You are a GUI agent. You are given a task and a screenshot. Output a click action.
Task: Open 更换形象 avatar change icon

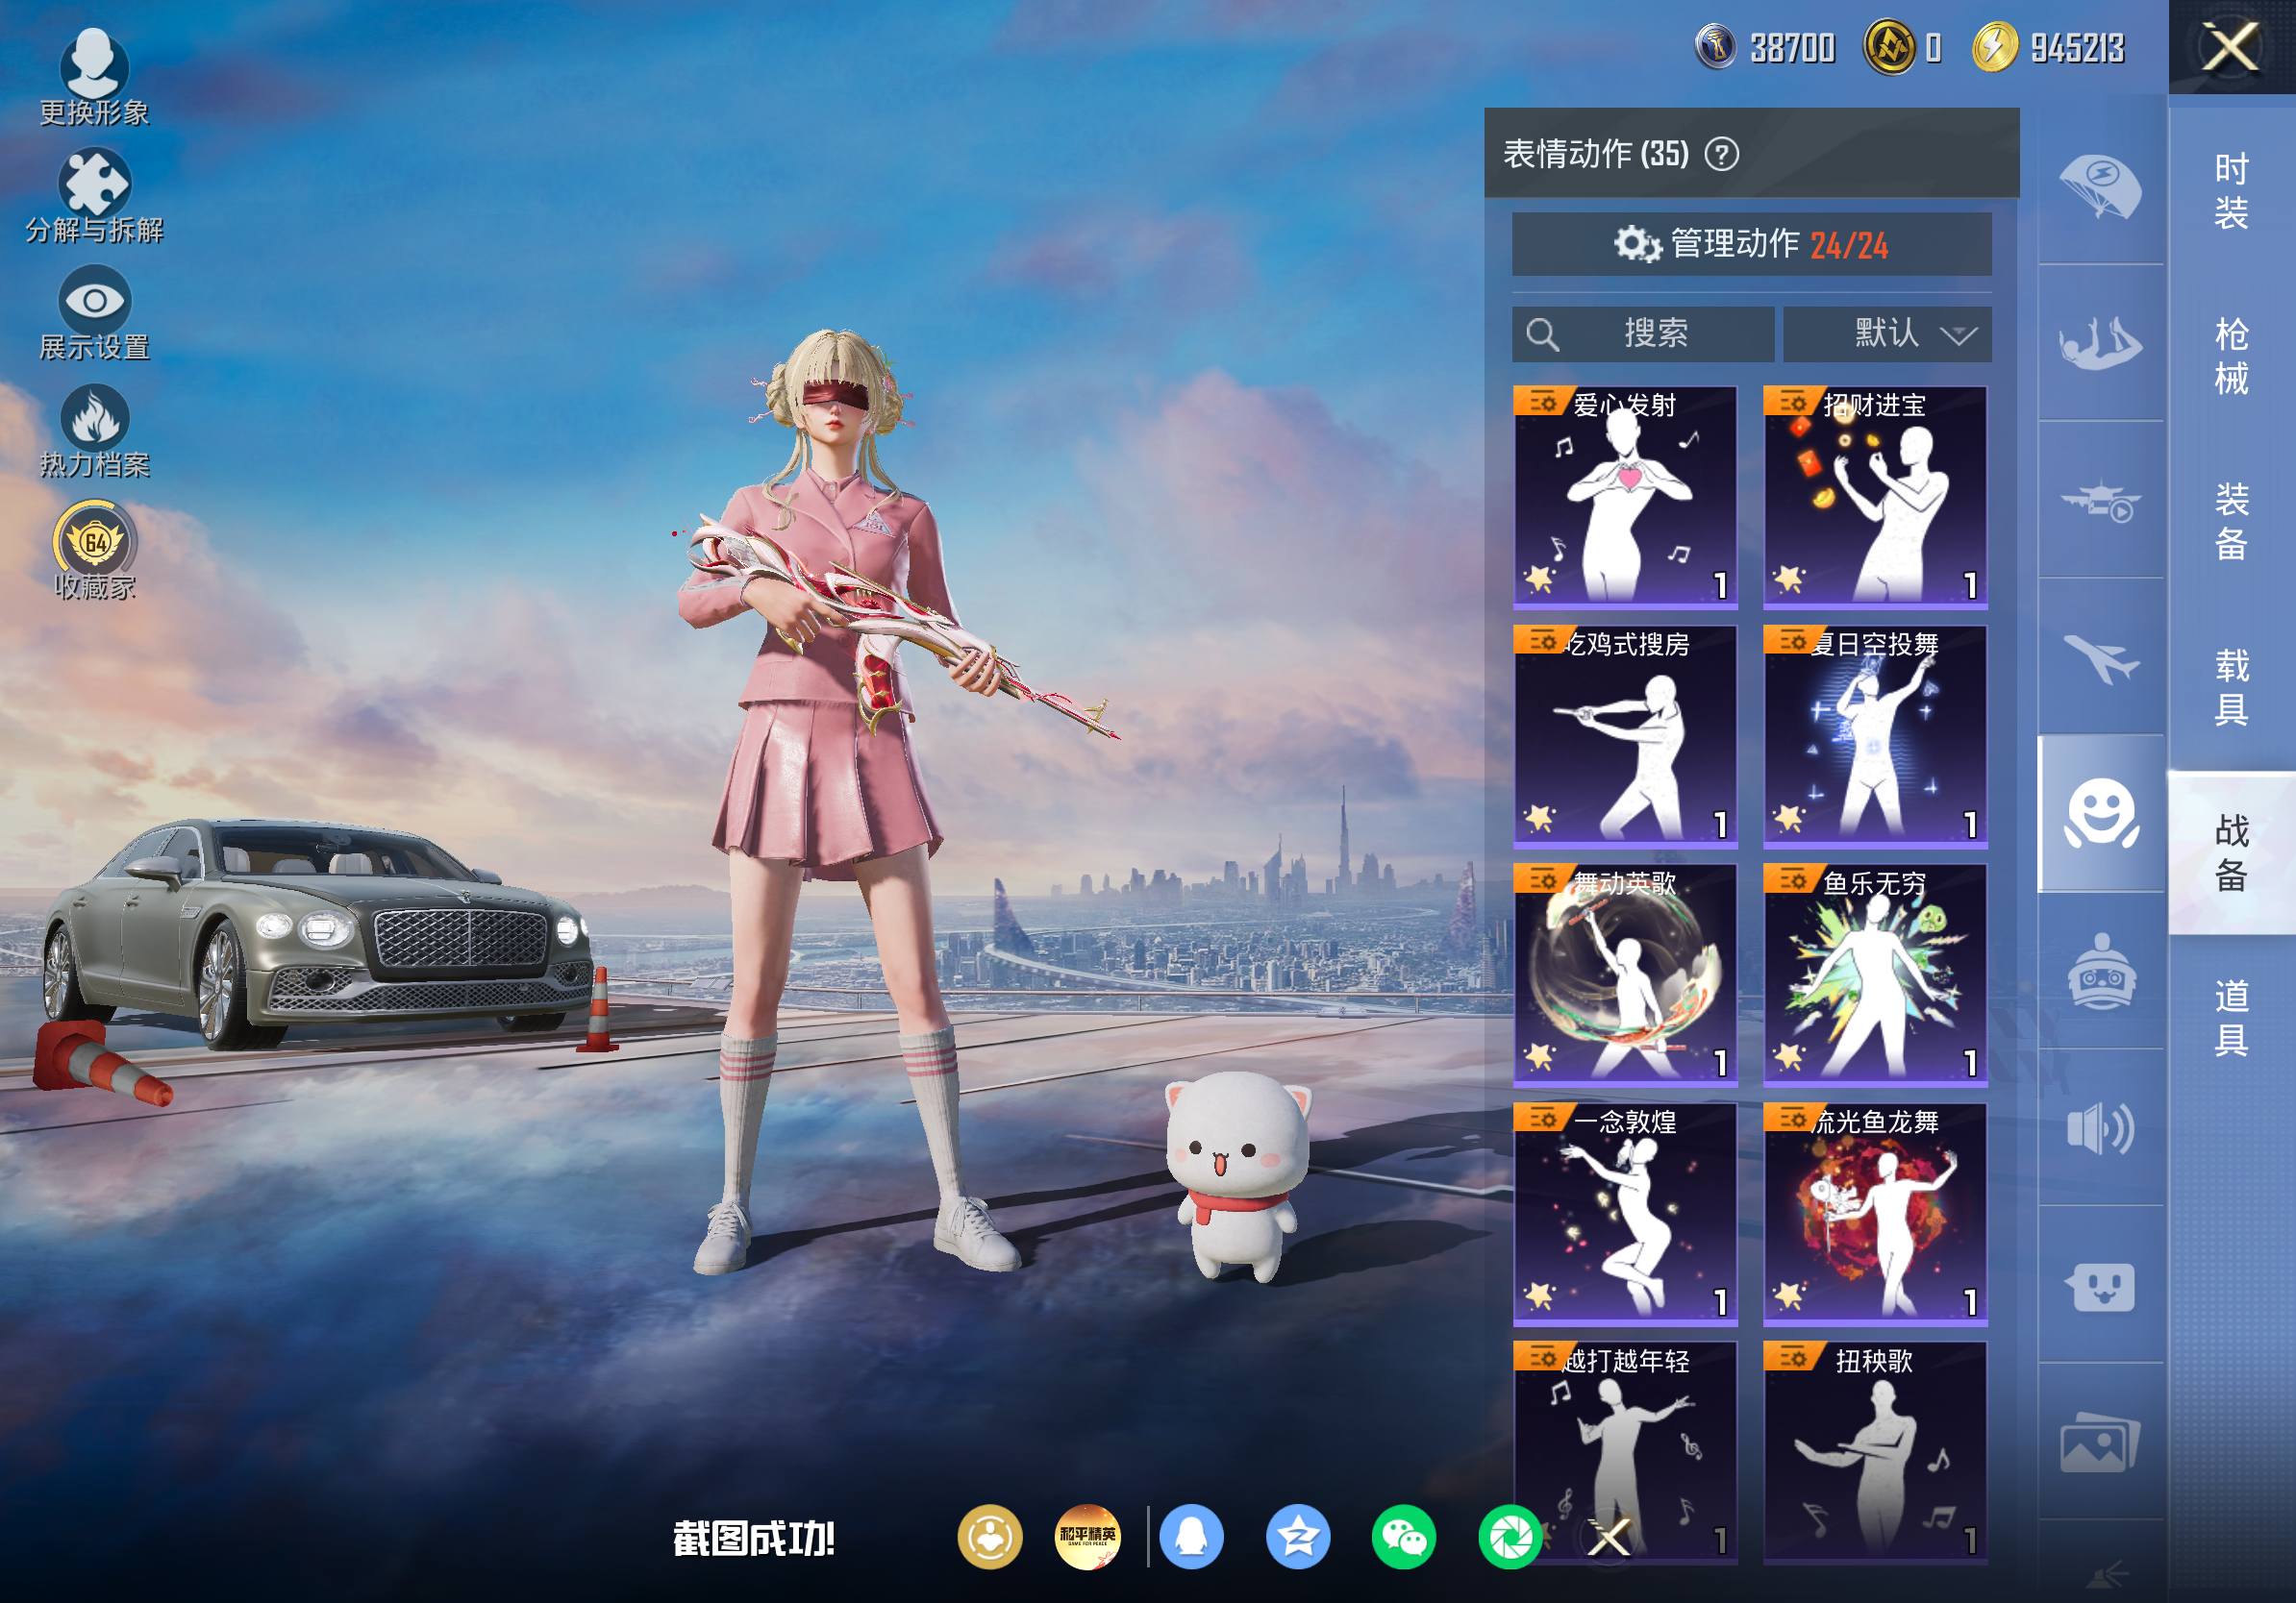point(94,77)
